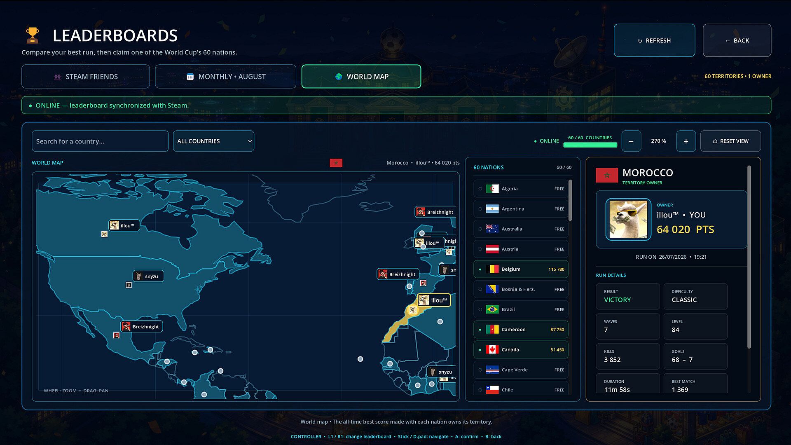Click the Morocco flag above the map
This screenshot has height=445, width=791.
point(336,163)
